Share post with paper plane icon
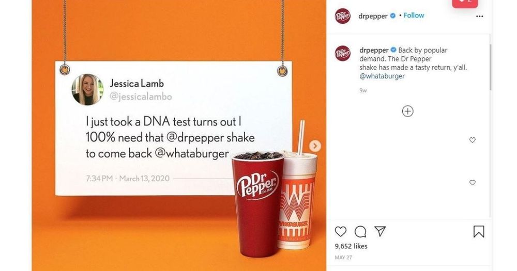This screenshot has width=517, height=271. tap(380, 231)
